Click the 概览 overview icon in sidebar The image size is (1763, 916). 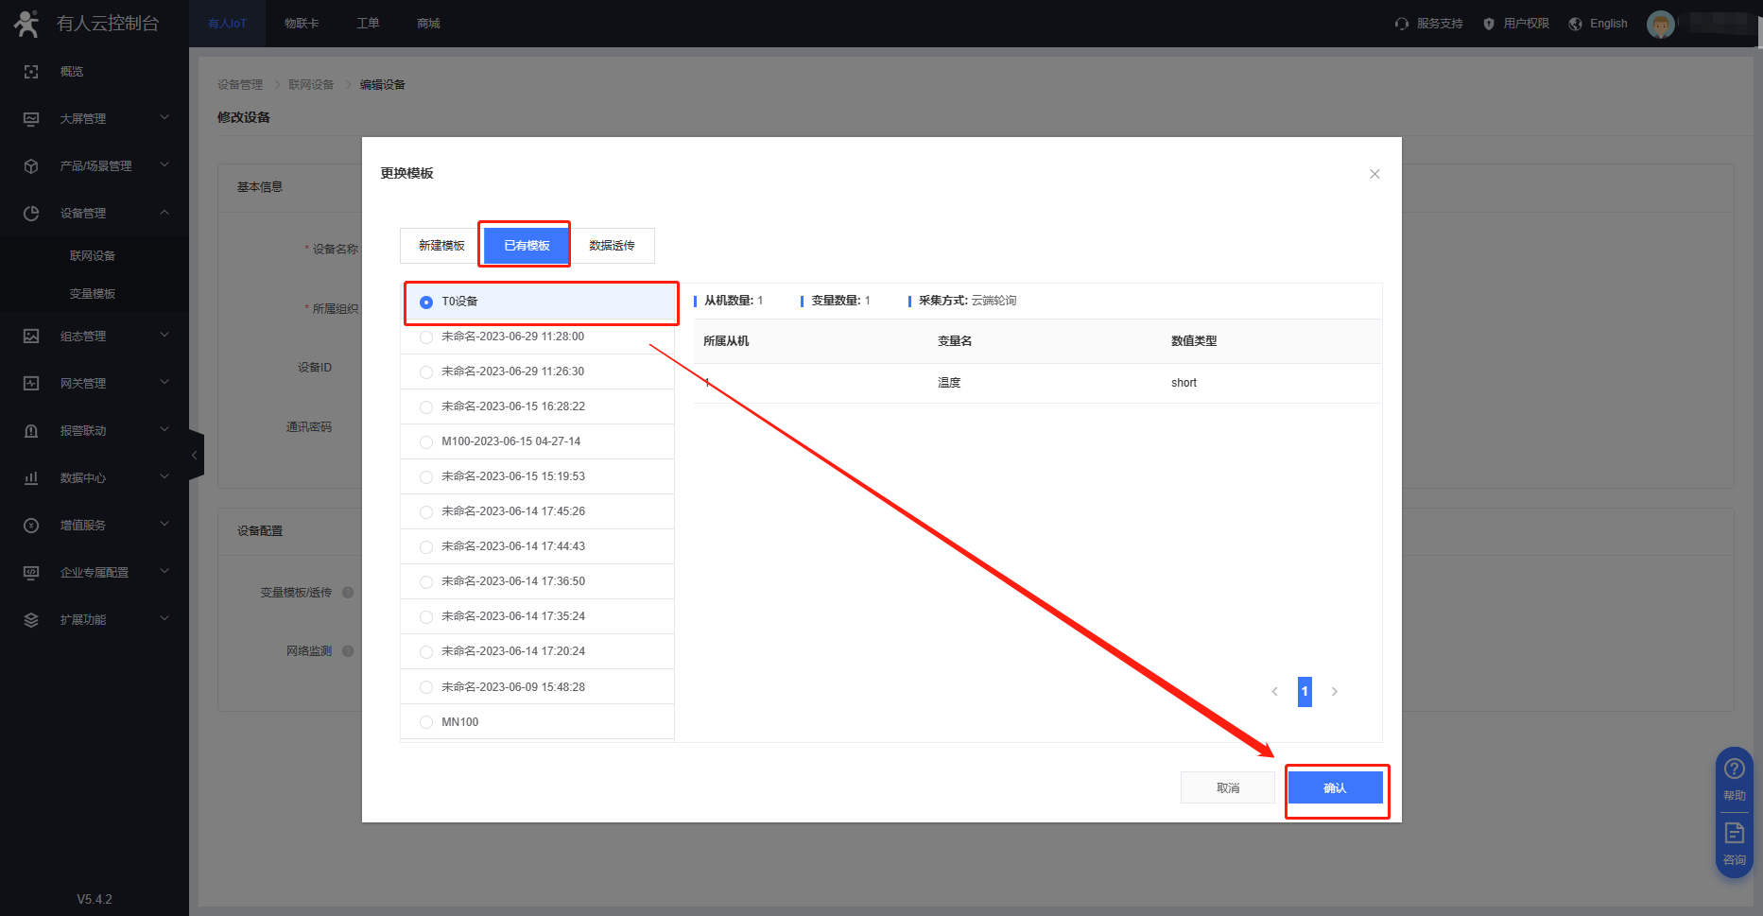tap(31, 72)
